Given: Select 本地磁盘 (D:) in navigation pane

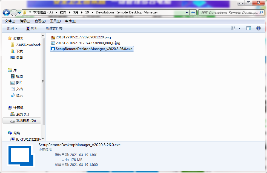Looking at the screenshot, I should 22,121.
